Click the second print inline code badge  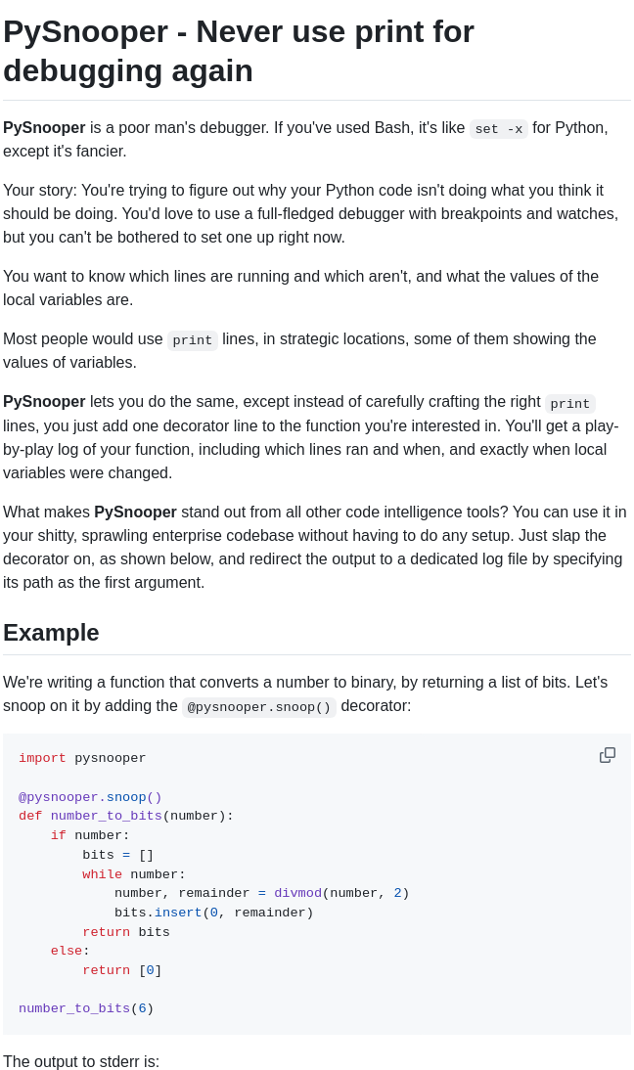tap(569, 404)
